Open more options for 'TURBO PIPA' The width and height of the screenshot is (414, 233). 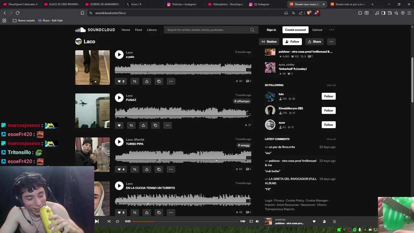click(x=171, y=169)
